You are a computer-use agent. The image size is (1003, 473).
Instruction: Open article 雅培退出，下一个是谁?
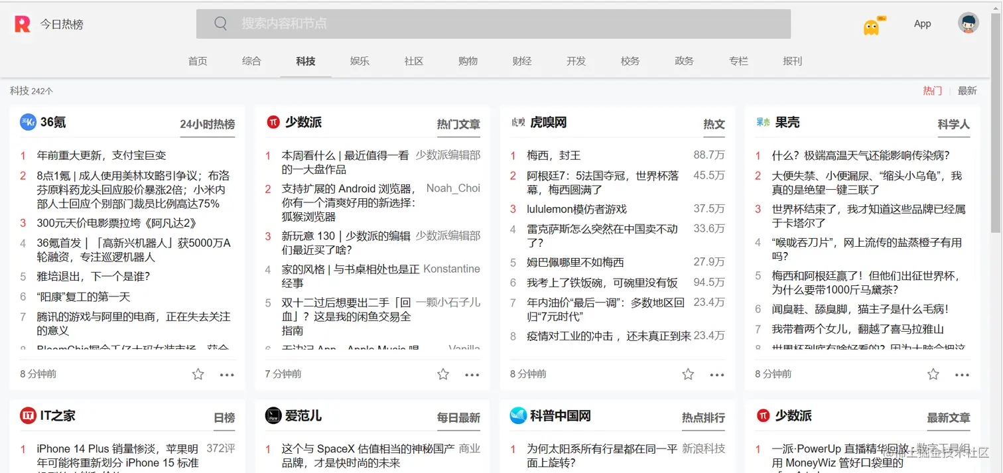(x=94, y=277)
